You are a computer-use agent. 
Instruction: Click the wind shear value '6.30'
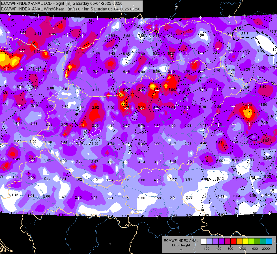pyautogui.click(x=8, y=32)
